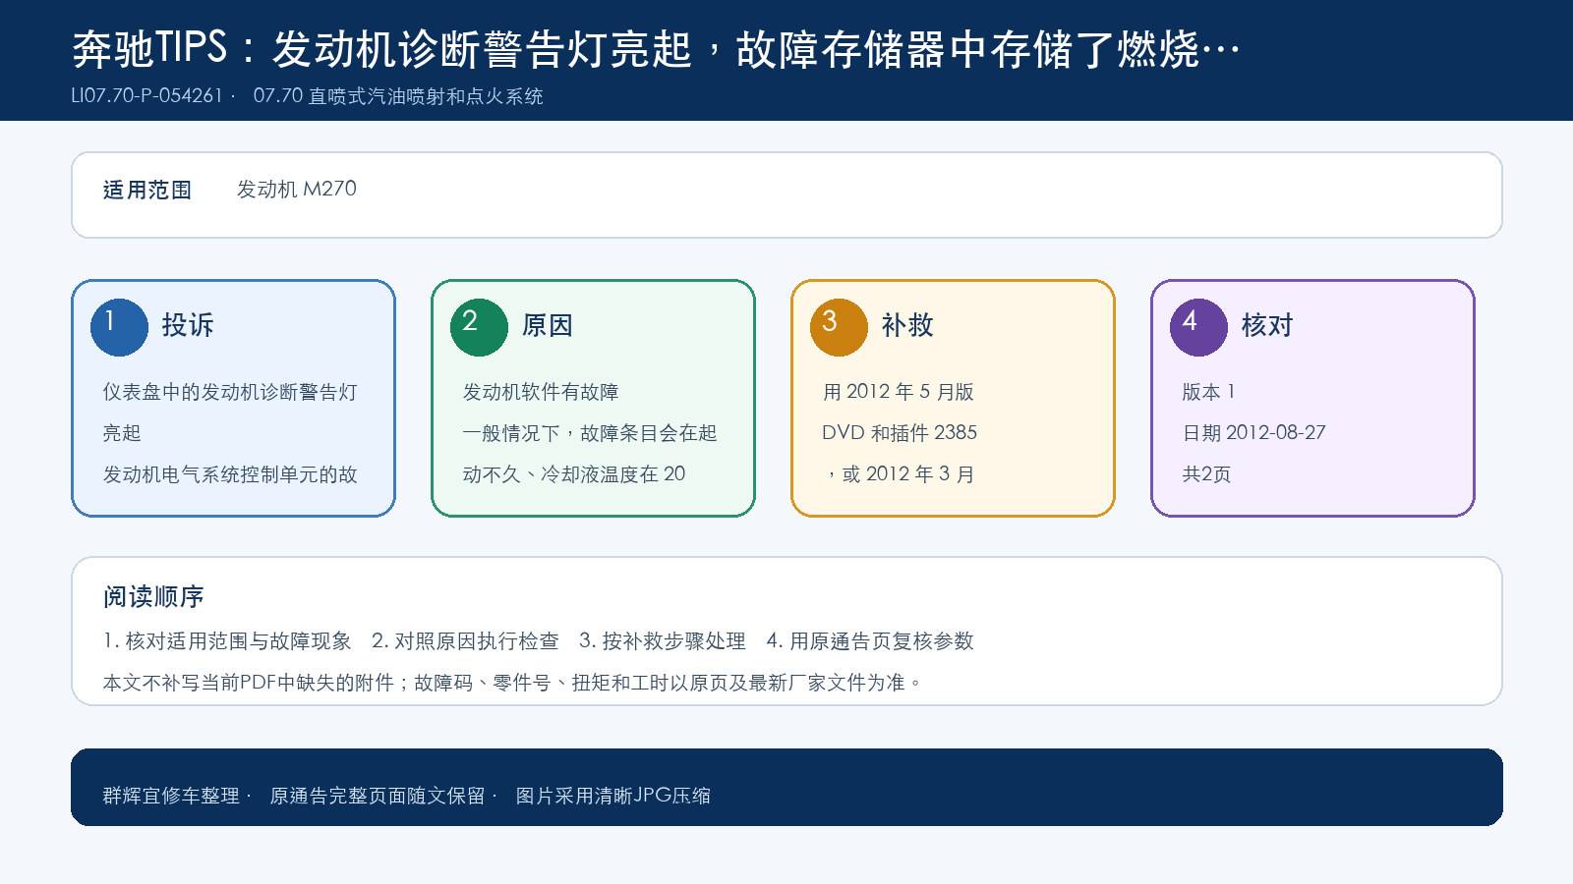1573x884 pixels.
Task: Click the line 用 2012 年 5 月版
Action: point(898,392)
